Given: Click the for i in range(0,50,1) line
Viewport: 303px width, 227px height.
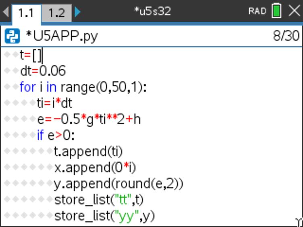Looking at the screenshot, I should pyautogui.click(x=83, y=87).
